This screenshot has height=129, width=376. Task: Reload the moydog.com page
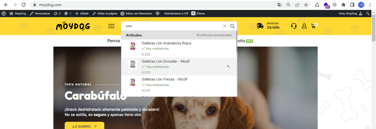point(23,5)
